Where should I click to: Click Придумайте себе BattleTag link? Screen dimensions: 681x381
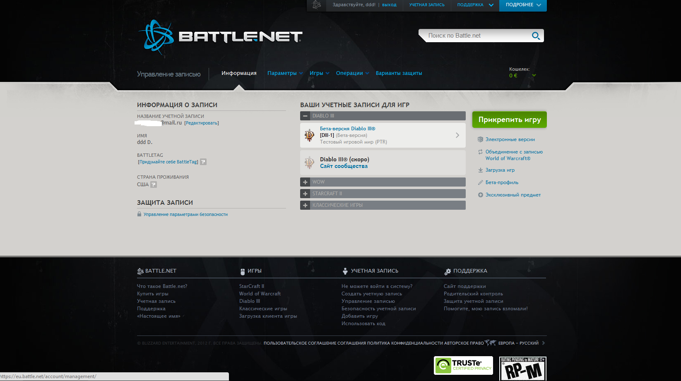pos(168,162)
